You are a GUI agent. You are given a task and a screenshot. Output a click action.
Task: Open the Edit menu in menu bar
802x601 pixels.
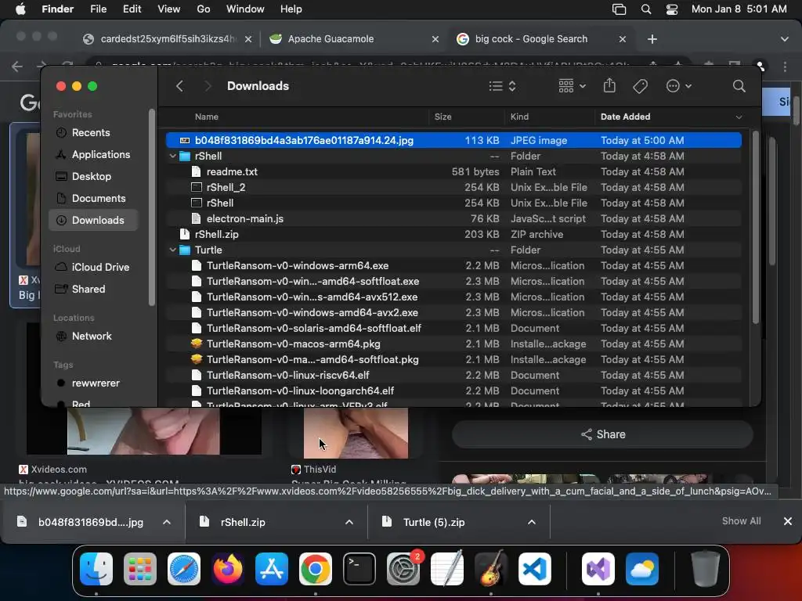click(132, 9)
